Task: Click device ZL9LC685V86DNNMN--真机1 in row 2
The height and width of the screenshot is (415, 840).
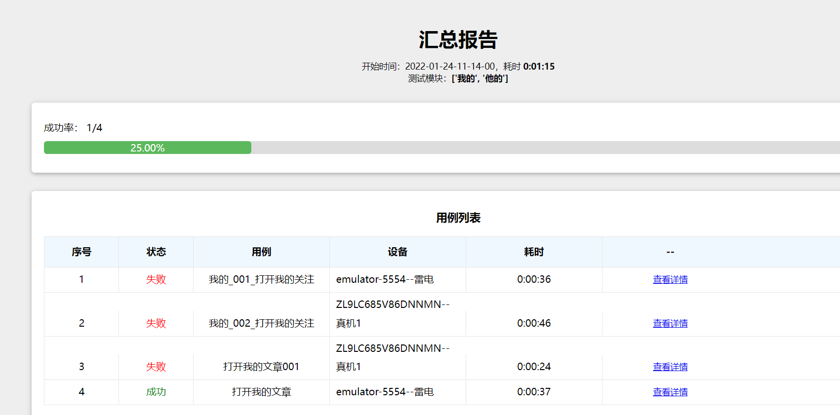Action: (393, 314)
